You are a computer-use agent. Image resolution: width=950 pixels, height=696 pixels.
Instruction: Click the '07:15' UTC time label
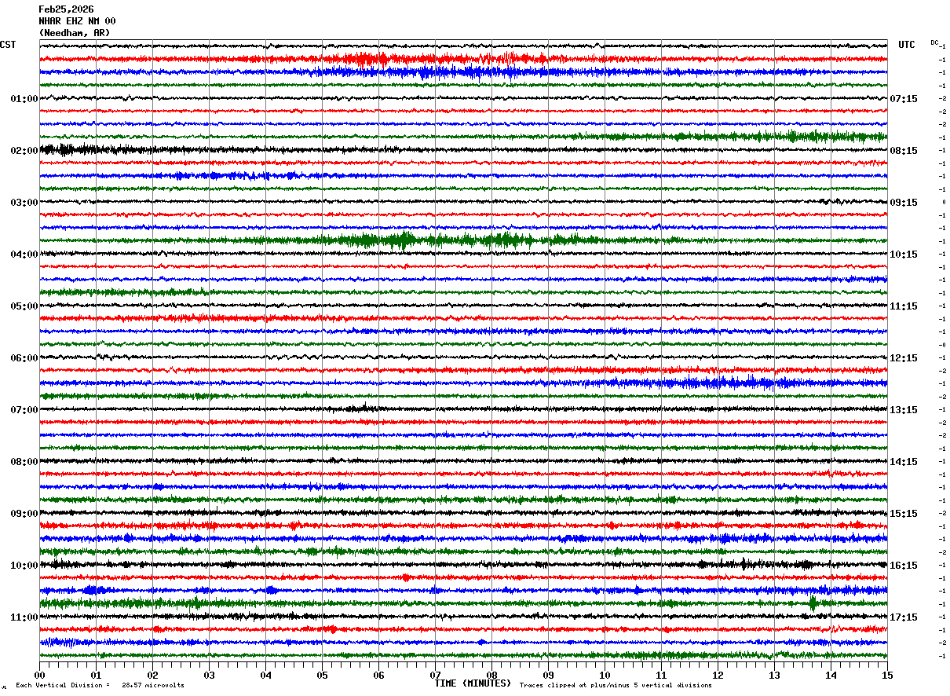[x=904, y=99]
